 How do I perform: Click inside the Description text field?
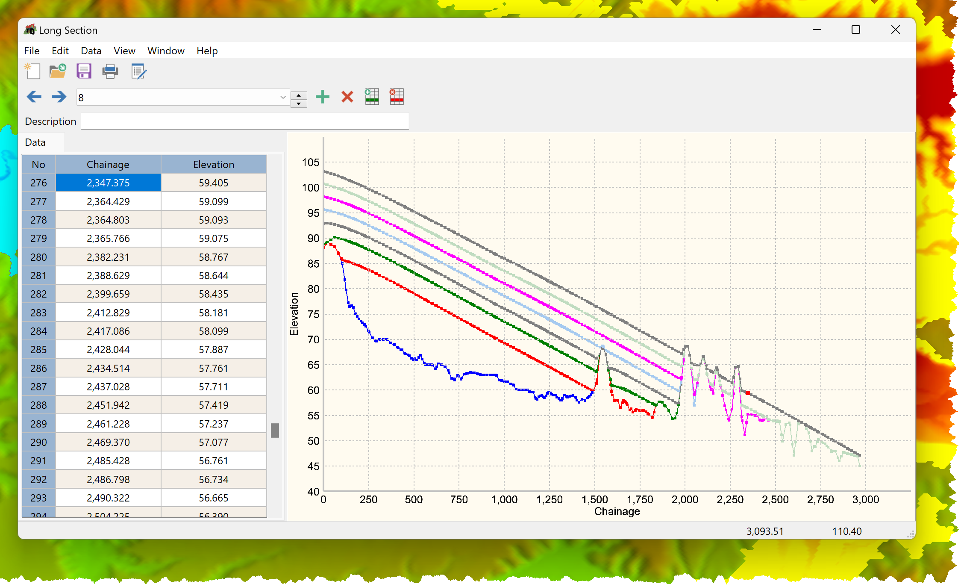point(245,121)
